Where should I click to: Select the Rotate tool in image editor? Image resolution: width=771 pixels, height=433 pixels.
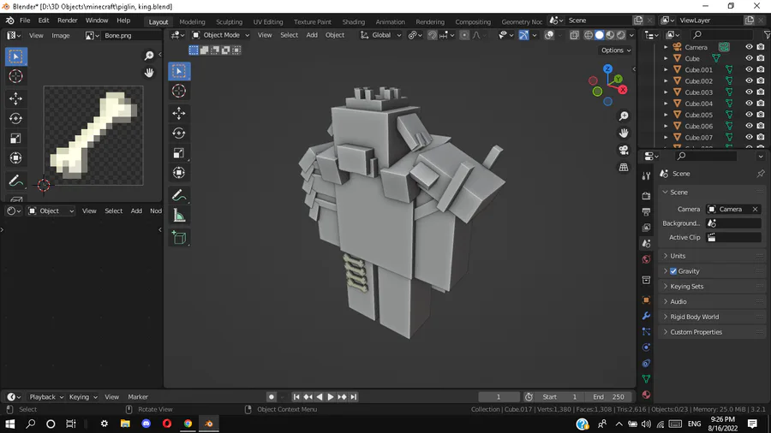[15, 118]
